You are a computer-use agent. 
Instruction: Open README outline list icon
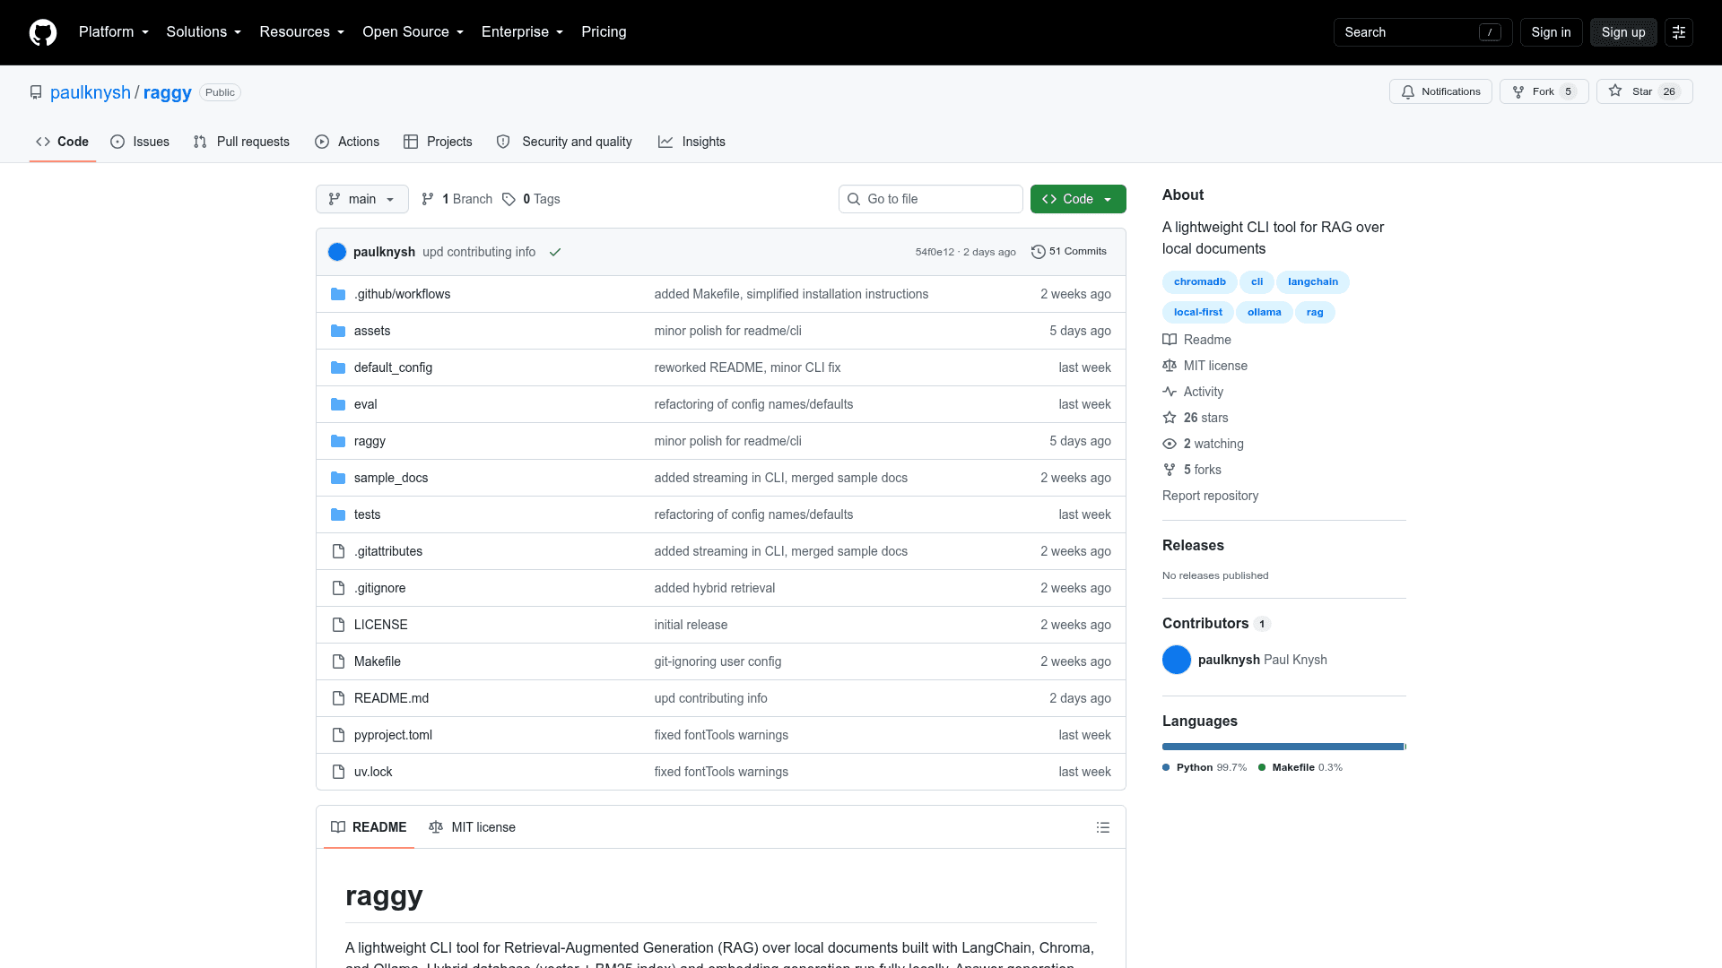tap(1103, 827)
